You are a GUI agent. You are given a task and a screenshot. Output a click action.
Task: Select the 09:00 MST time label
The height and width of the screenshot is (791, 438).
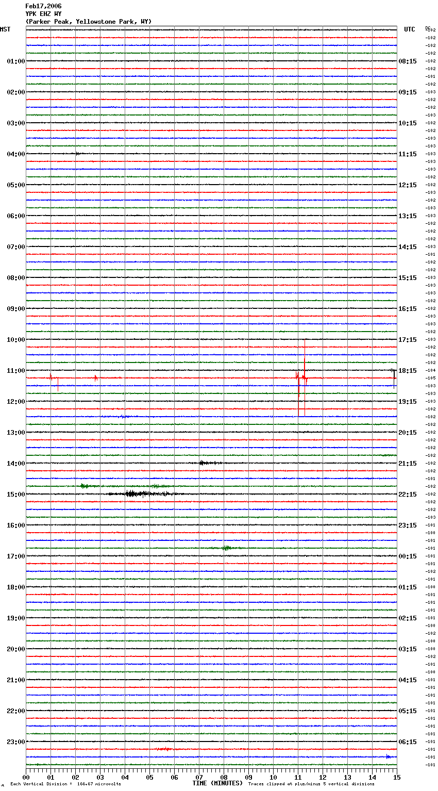[15, 309]
